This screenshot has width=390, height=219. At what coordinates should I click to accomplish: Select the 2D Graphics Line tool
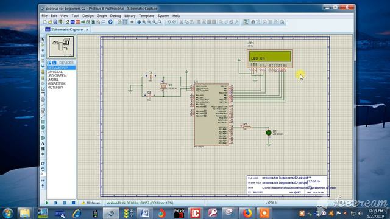[x=43, y=116]
